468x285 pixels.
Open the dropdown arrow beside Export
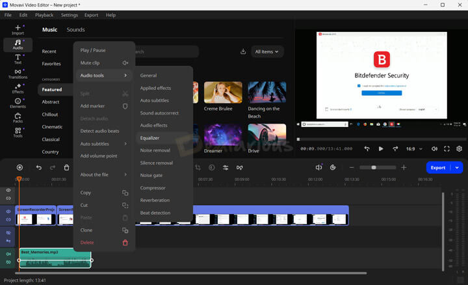point(457,167)
